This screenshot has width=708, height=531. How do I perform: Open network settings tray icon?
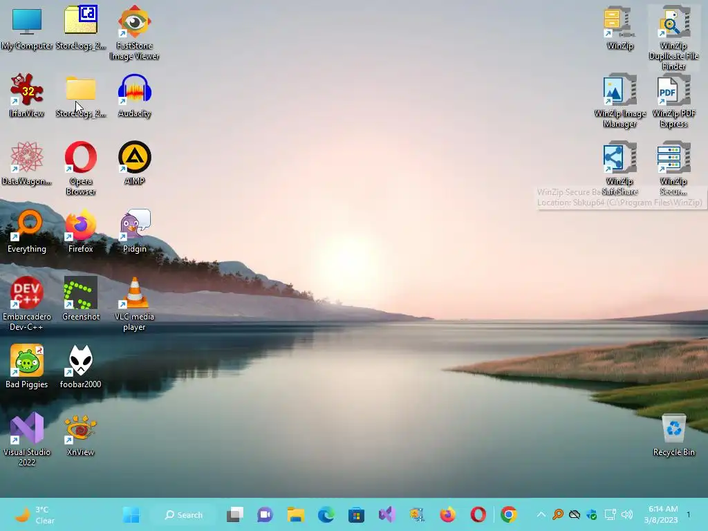tap(610, 514)
